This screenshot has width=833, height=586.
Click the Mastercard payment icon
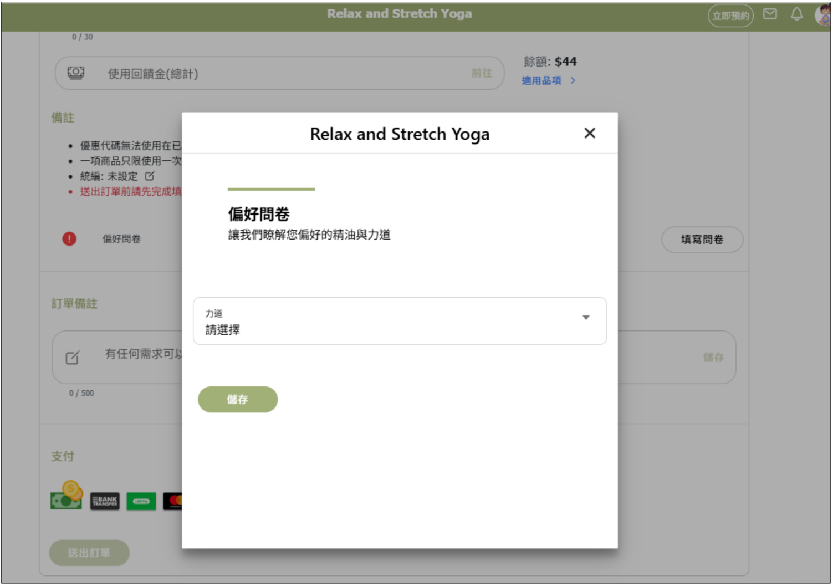(173, 501)
